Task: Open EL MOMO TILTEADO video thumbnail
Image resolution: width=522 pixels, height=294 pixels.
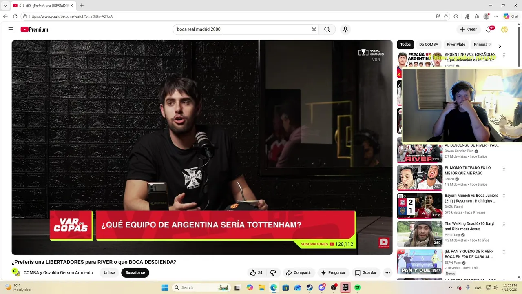Action: pos(420,178)
